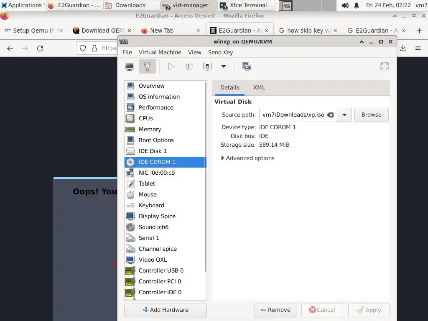
Task: Select Memory entry
Action: pyautogui.click(x=165, y=130)
